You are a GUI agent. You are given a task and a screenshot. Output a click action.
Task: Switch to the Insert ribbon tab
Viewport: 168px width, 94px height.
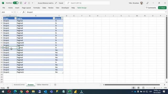point(17,8)
